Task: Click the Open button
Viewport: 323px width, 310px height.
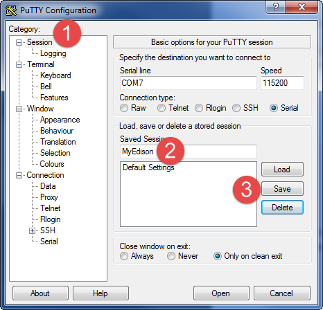Action: (221, 293)
